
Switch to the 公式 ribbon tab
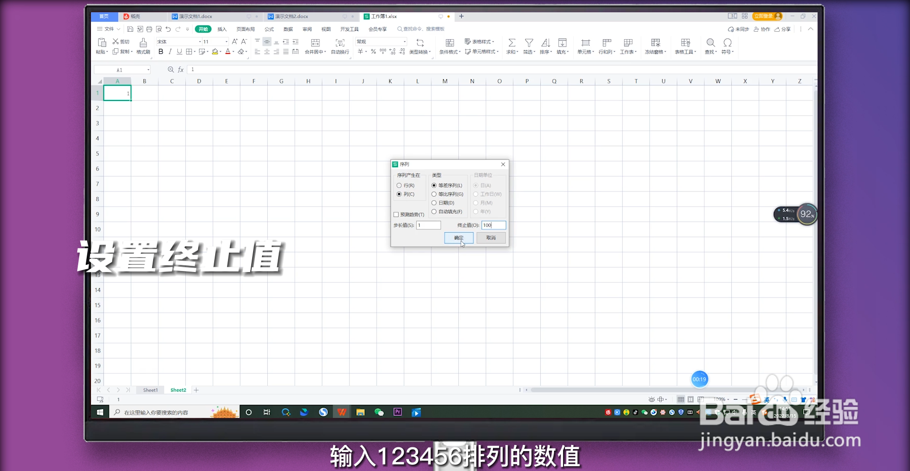[x=269, y=29]
